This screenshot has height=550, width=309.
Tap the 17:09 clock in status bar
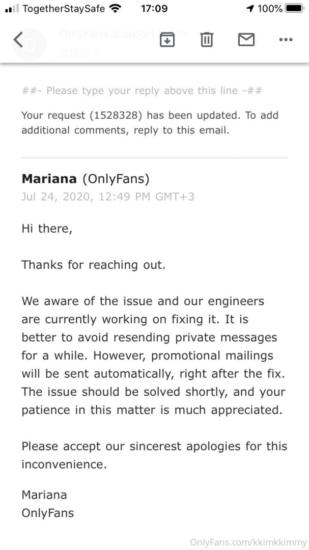153,9
